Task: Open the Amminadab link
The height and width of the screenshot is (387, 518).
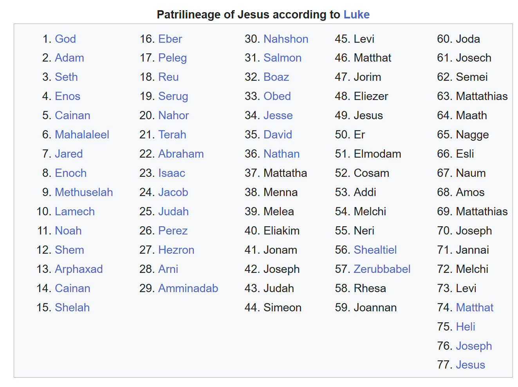Action: [188, 288]
